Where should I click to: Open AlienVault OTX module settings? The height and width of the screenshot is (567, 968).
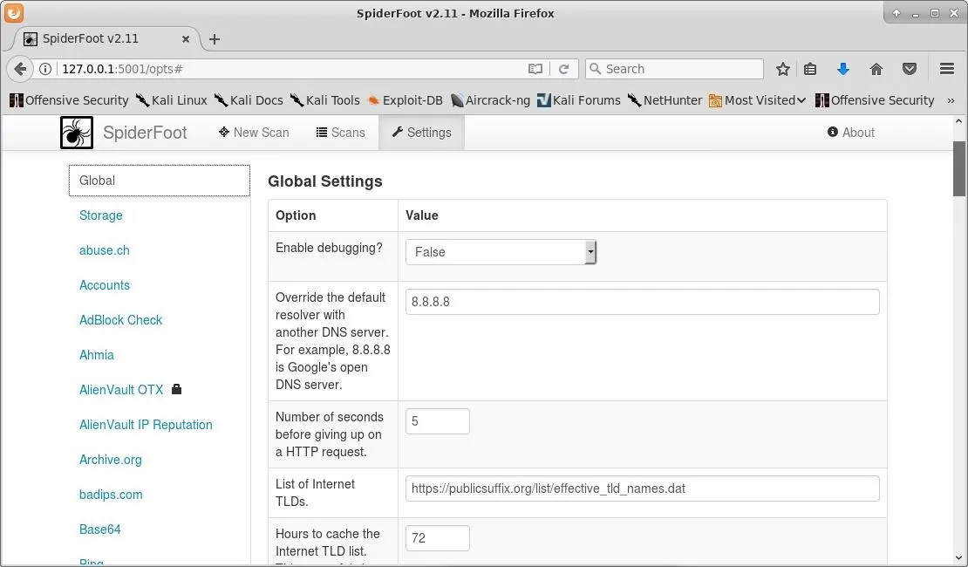tap(121, 390)
